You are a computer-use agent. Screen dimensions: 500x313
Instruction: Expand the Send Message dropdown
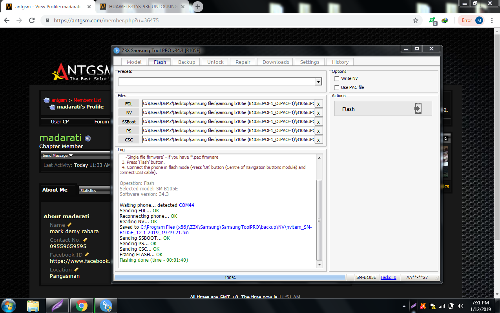(57, 156)
